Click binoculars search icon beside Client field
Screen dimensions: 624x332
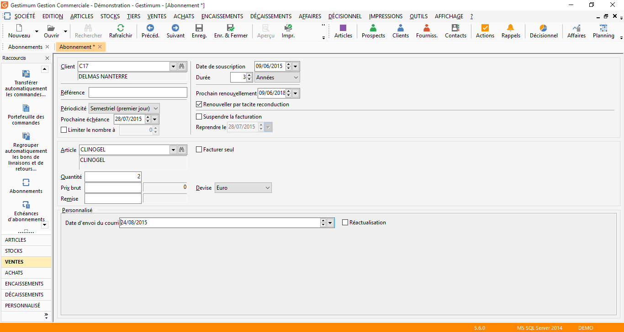pyautogui.click(x=182, y=67)
